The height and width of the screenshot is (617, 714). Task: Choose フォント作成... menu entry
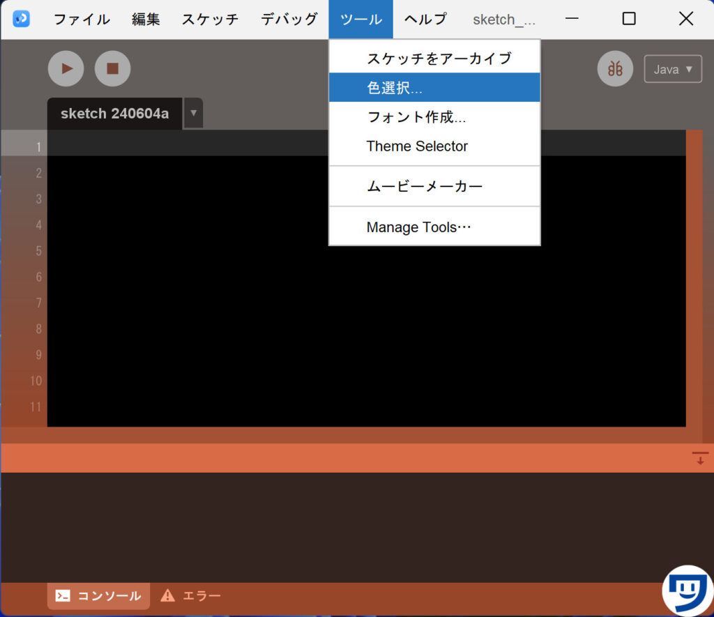(434, 117)
